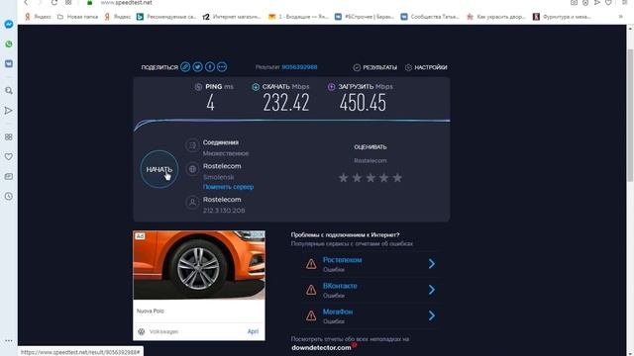Take a snapshot with camera icon
Screen dimensions: 634x356
(574, 2)
